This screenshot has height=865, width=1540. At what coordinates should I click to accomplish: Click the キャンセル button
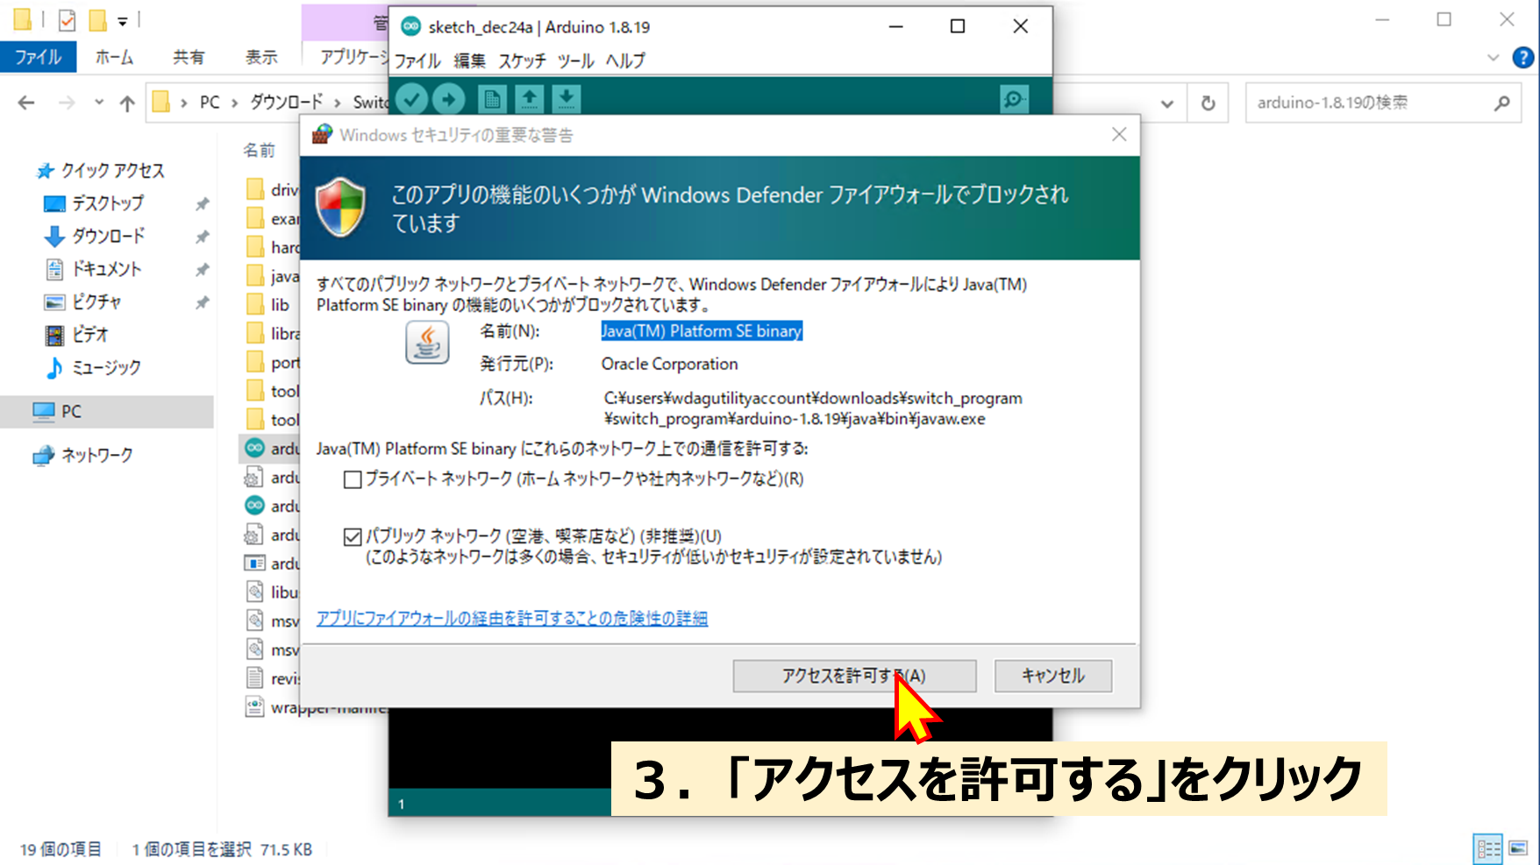tap(1053, 676)
